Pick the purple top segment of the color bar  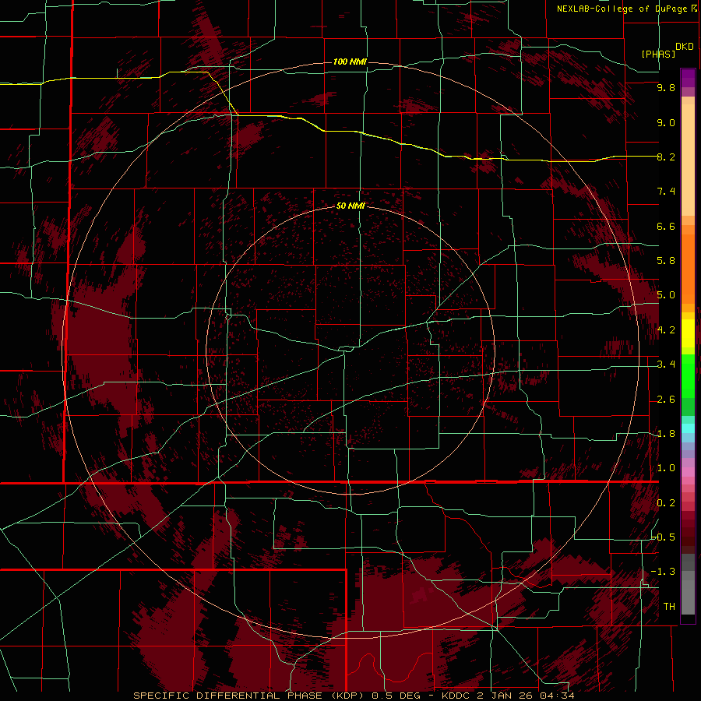tap(688, 78)
